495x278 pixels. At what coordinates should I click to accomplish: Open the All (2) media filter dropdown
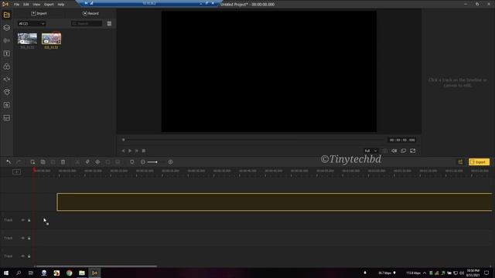point(32,24)
